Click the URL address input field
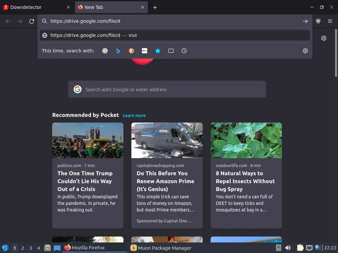Viewport: 338px width, 253px height. (x=175, y=21)
